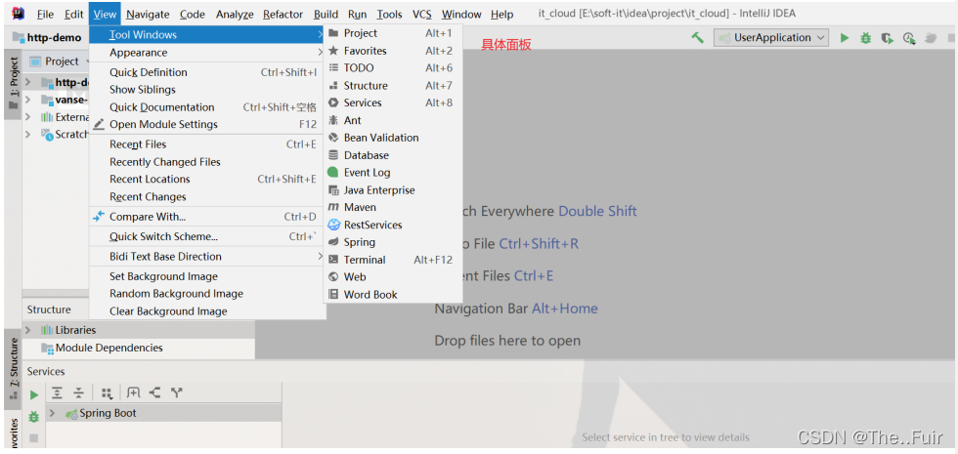Screen dimensions: 958x454
Task: Open the Navigate menu
Action: click(148, 14)
